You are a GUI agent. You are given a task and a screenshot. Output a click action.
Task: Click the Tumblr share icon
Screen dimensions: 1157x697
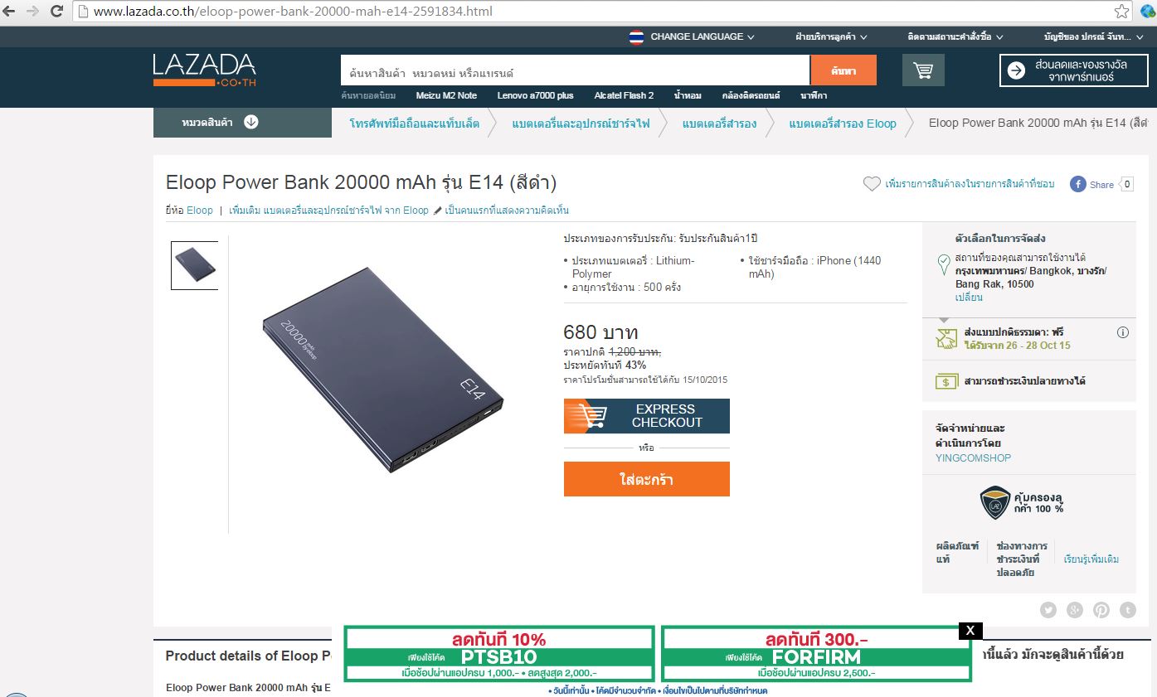(x=1128, y=610)
